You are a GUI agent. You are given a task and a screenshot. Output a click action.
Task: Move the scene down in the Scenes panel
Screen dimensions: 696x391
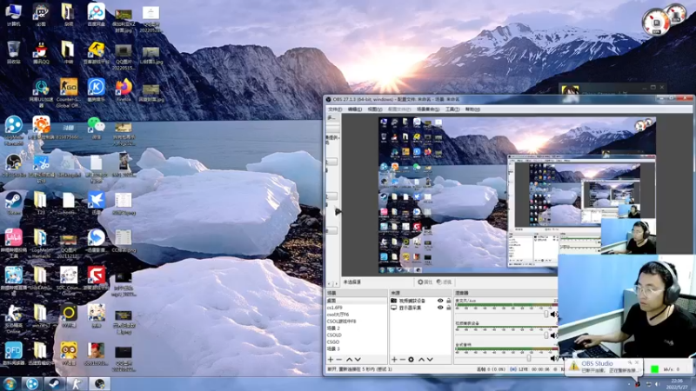point(358,360)
